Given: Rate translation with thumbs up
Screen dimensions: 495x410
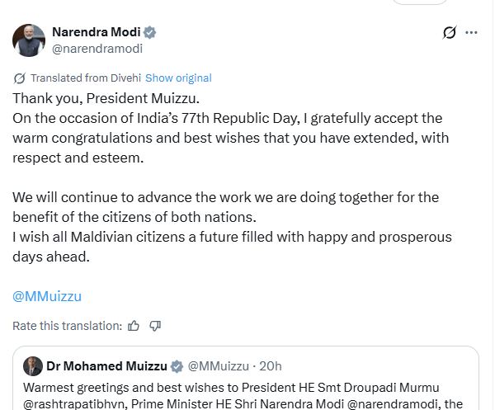Looking at the screenshot, I should (x=134, y=326).
